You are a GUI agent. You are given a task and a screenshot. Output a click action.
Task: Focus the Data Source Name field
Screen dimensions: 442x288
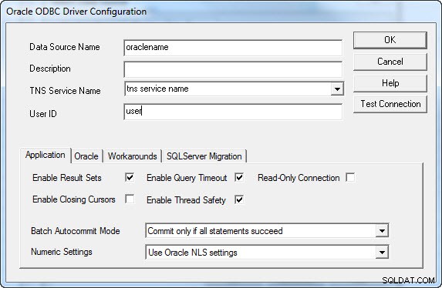point(233,48)
